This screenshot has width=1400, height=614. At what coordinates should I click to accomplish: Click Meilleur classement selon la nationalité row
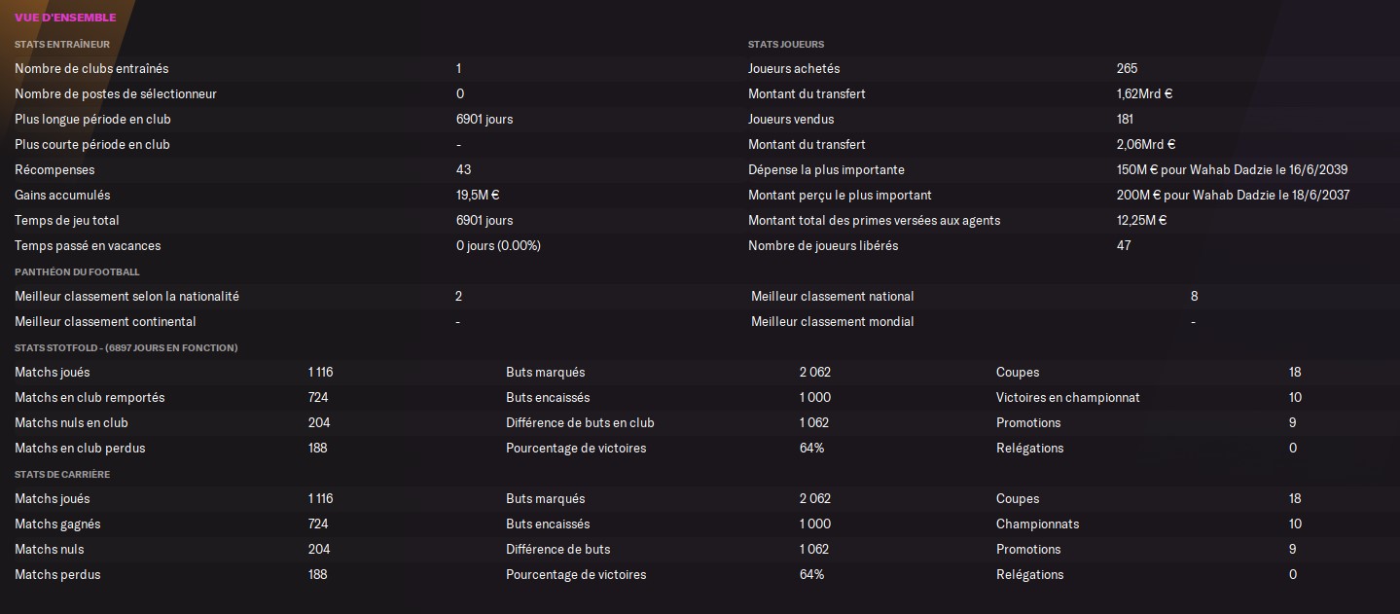370,296
